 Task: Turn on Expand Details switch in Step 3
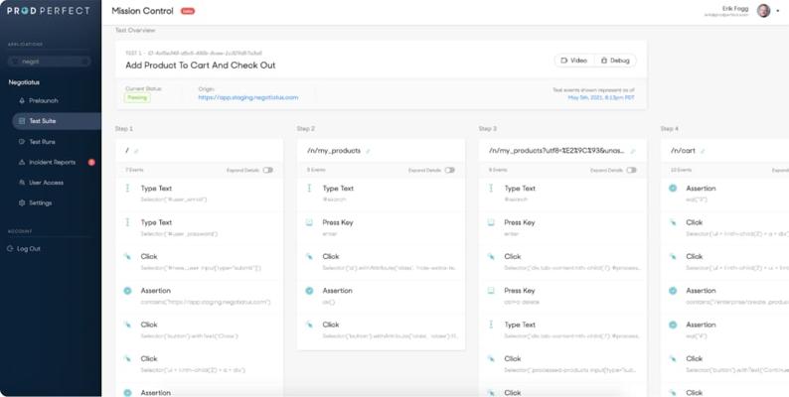pos(632,170)
